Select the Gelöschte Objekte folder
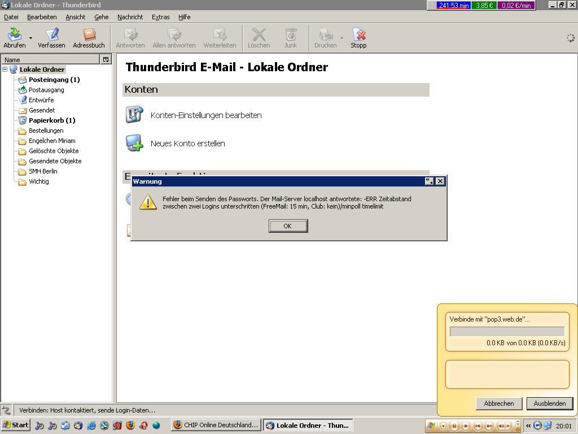The width and height of the screenshot is (578, 434). coord(54,151)
